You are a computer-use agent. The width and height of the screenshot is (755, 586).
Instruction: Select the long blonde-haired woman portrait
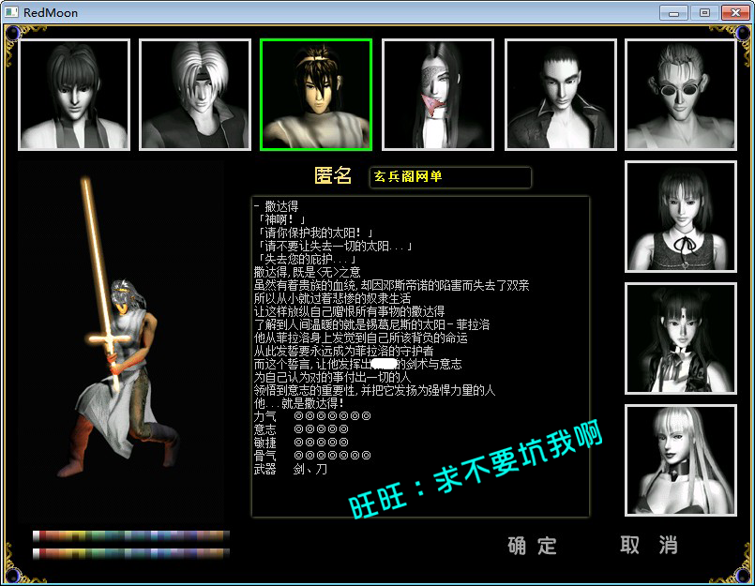point(681,460)
